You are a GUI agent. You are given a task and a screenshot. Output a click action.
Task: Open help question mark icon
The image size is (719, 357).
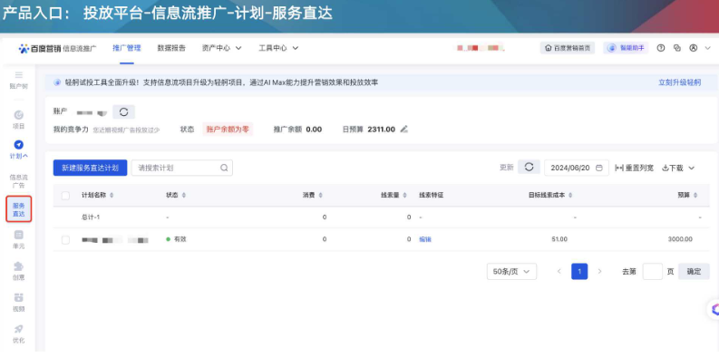[660, 48]
